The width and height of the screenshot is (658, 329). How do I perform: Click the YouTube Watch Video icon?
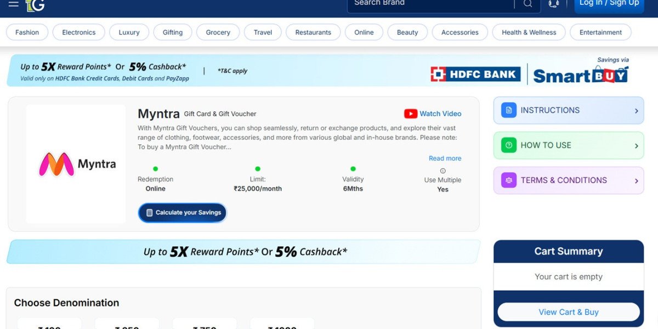click(411, 114)
